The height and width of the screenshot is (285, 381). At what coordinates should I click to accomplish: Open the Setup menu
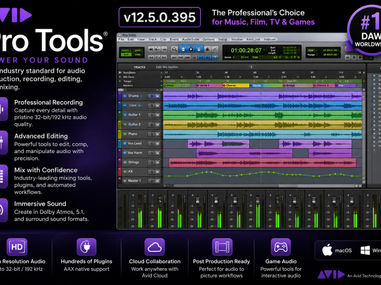click(x=222, y=39)
